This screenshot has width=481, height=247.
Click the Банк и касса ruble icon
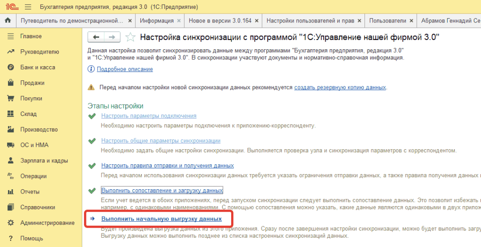(11, 68)
